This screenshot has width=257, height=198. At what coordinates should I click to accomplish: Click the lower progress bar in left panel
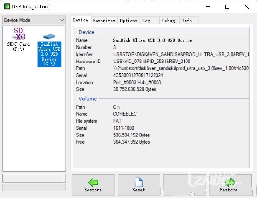click(34, 187)
